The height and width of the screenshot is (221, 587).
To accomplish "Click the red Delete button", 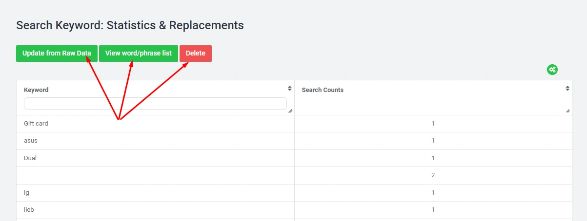I will [x=195, y=54].
